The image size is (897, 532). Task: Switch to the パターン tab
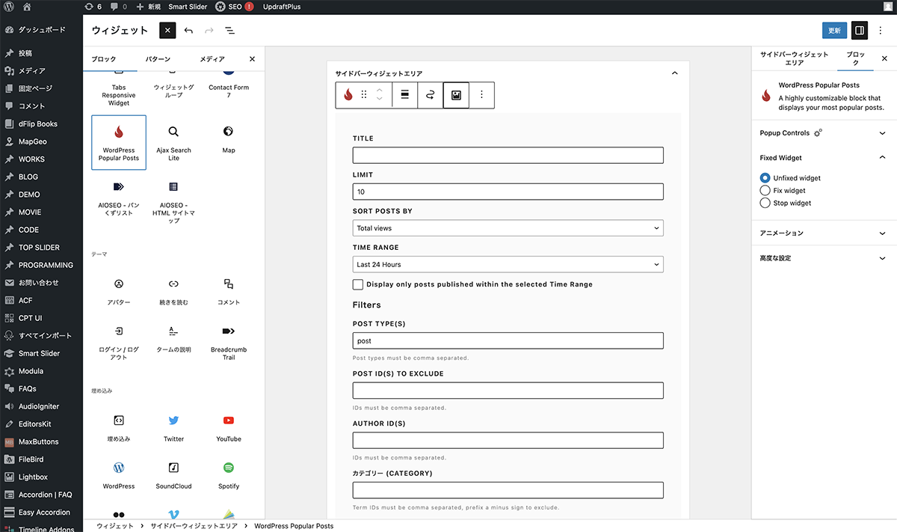(157, 59)
